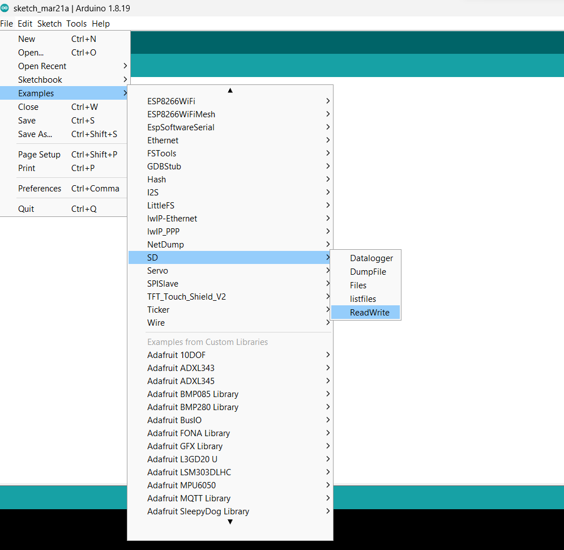Click the up scroll arrow in Examples menu
The height and width of the screenshot is (550, 564).
pyautogui.click(x=230, y=90)
